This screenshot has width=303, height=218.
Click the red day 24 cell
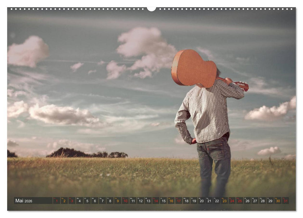click(x=232, y=201)
